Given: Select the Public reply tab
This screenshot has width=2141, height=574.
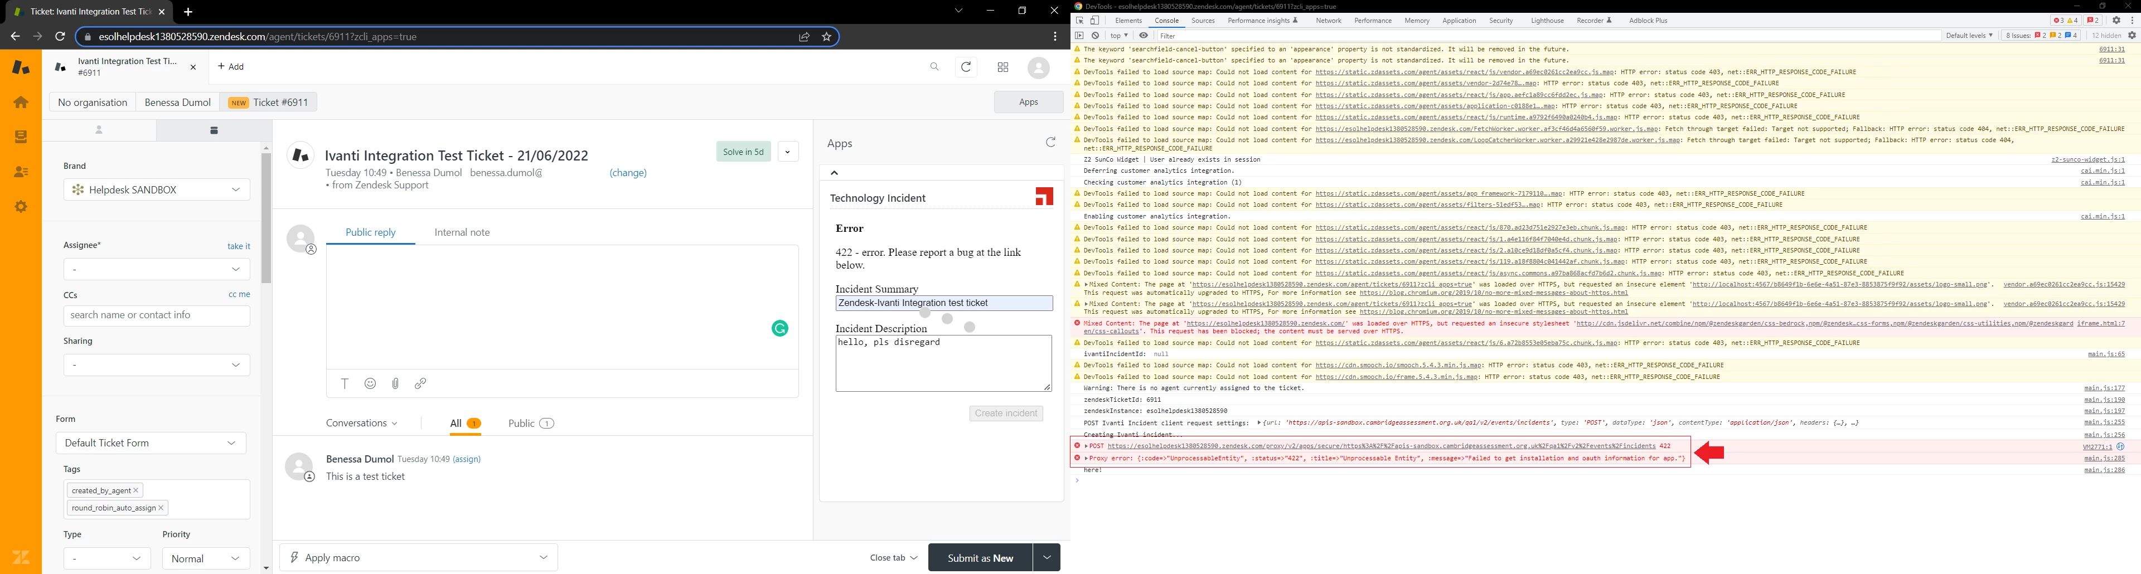Looking at the screenshot, I should [x=371, y=232].
